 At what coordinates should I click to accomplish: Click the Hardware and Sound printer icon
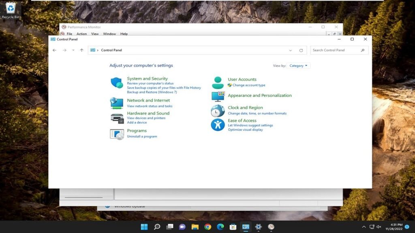click(117, 118)
